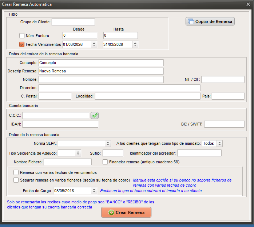The image size is (254, 227).
Task: Click the C. Postal field
Action: (x=55, y=96)
